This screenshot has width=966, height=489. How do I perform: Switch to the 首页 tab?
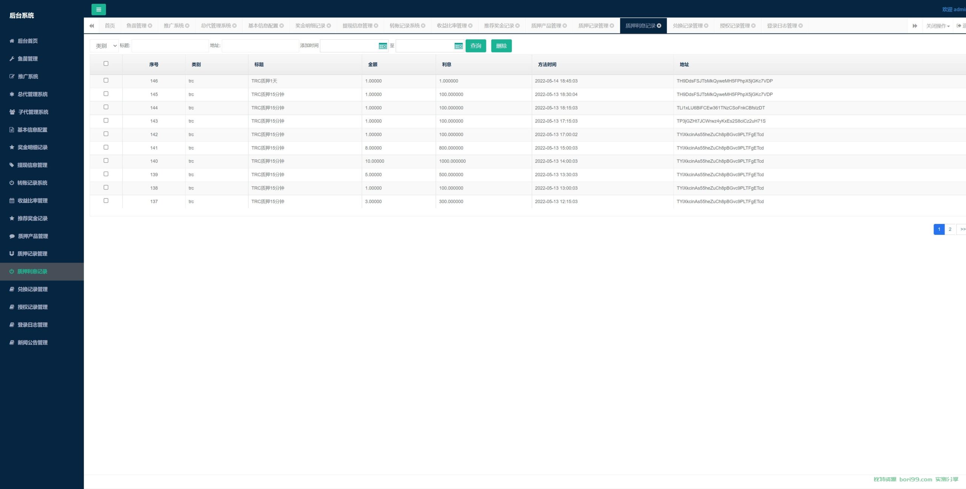click(x=110, y=26)
